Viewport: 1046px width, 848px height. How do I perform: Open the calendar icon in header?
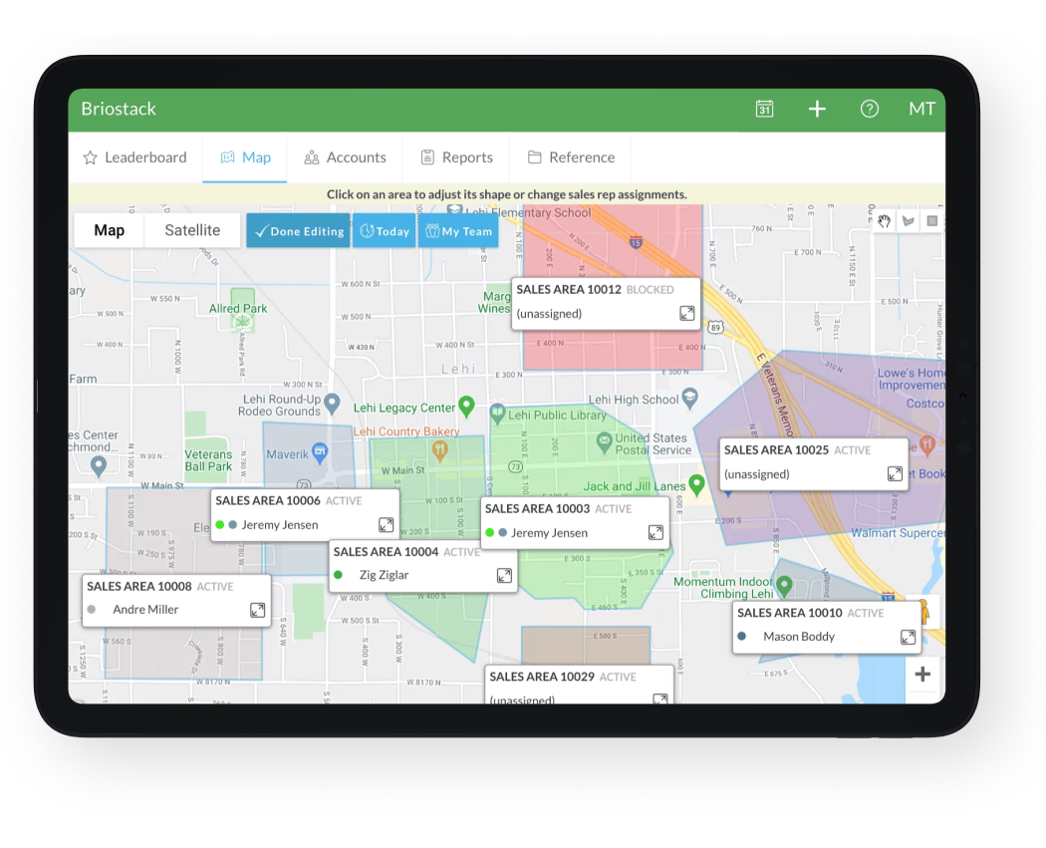pos(764,109)
